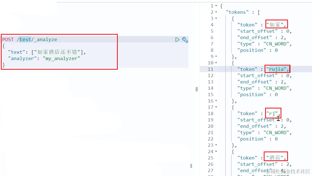The image size is (312, 176).
Task: Click the "tokens" key in the response
Action: tap(237, 12)
